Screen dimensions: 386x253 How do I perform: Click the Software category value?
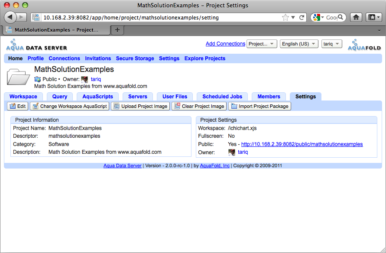pyautogui.click(x=58, y=144)
